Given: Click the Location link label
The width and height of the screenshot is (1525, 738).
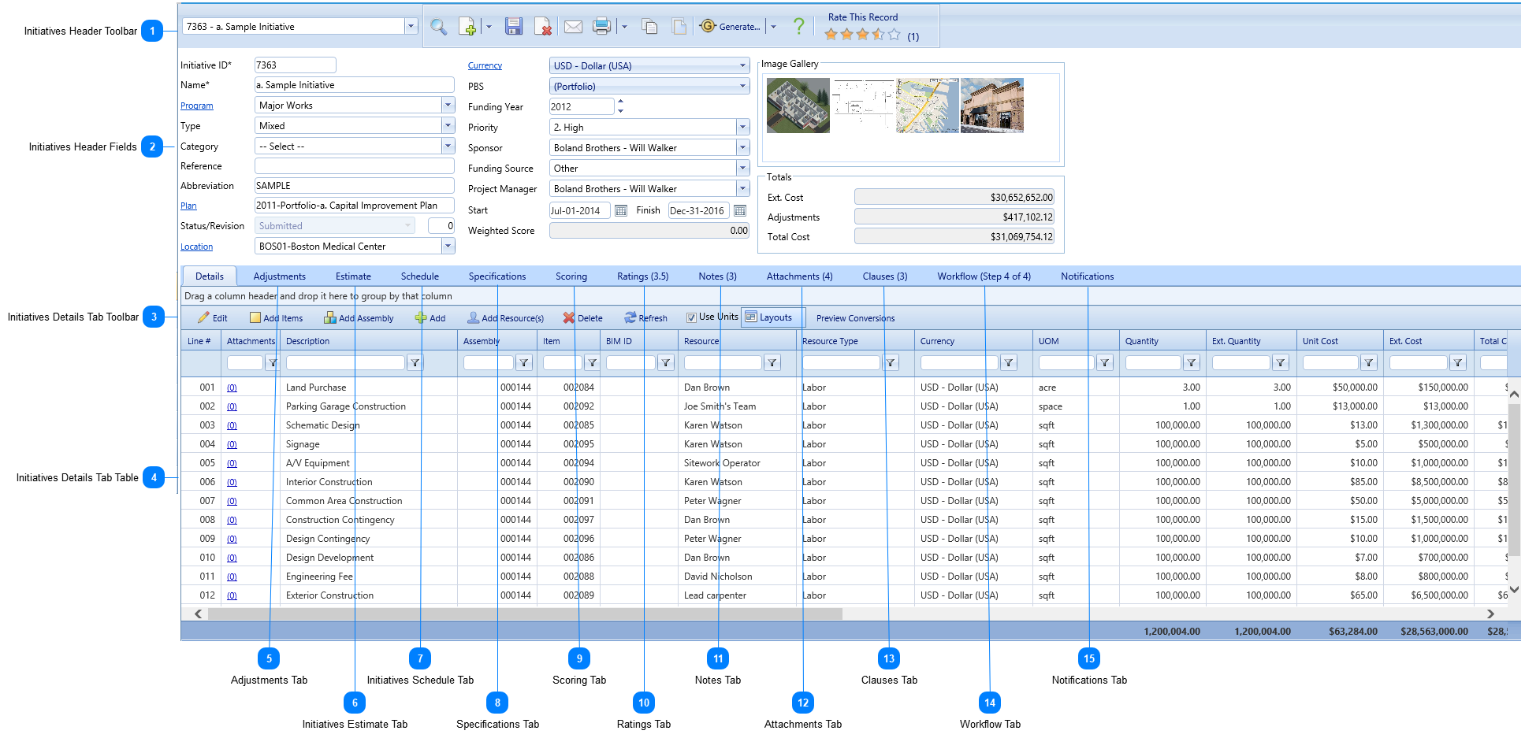Looking at the screenshot, I should [x=196, y=247].
